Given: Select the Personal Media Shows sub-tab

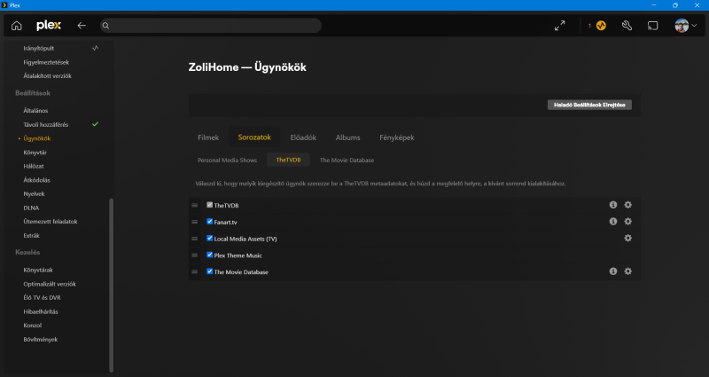Looking at the screenshot, I should pyautogui.click(x=228, y=161).
